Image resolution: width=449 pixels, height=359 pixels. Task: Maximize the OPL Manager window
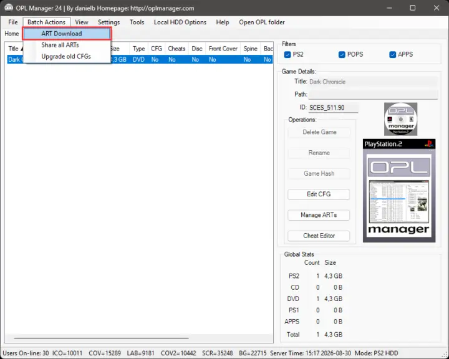[412, 7]
